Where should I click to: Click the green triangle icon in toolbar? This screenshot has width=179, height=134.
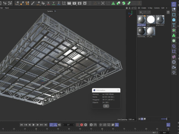click(x=113, y=3)
